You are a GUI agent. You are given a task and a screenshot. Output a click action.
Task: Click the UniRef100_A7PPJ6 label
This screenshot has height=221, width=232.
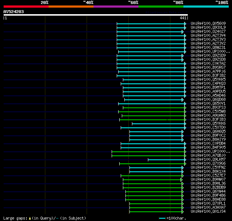pos(208,72)
